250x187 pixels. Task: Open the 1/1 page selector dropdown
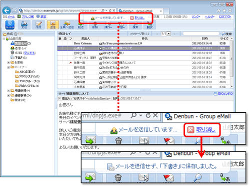(168, 34)
